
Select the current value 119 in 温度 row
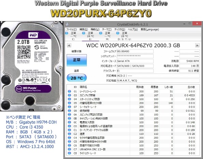(x=141, y=134)
